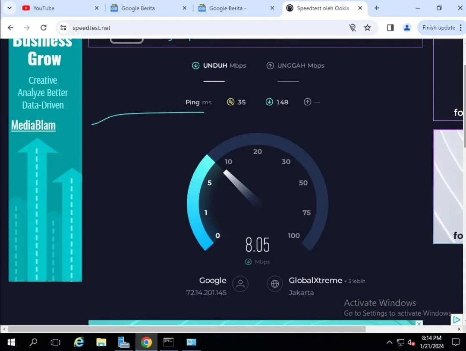Click the globe server icon

275,284
